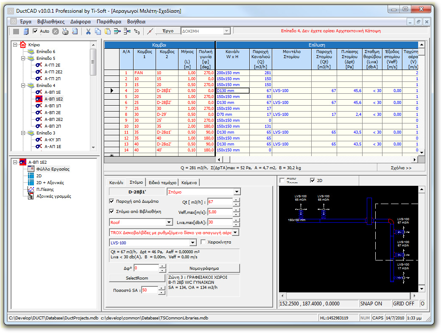Click the Cut (scissors) toolbar icon

[x=89, y=31]
